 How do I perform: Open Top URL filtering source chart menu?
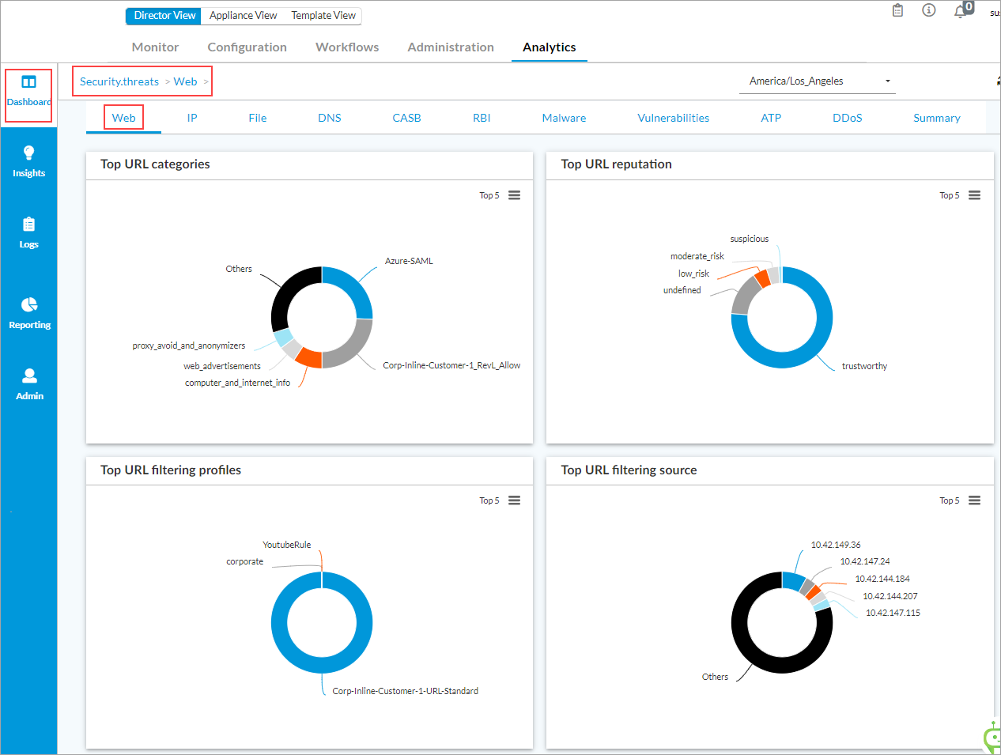(974, 500)
